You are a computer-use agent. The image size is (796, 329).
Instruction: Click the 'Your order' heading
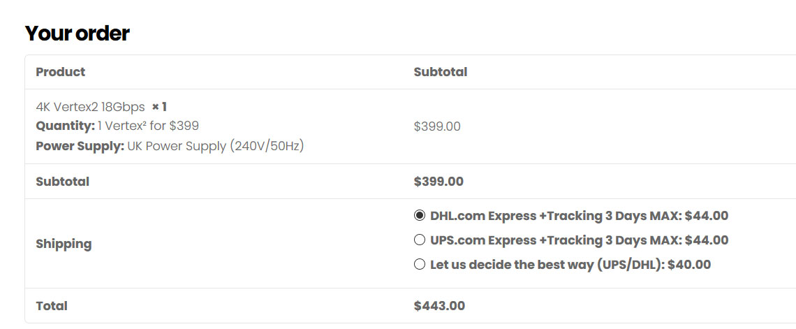78,34
